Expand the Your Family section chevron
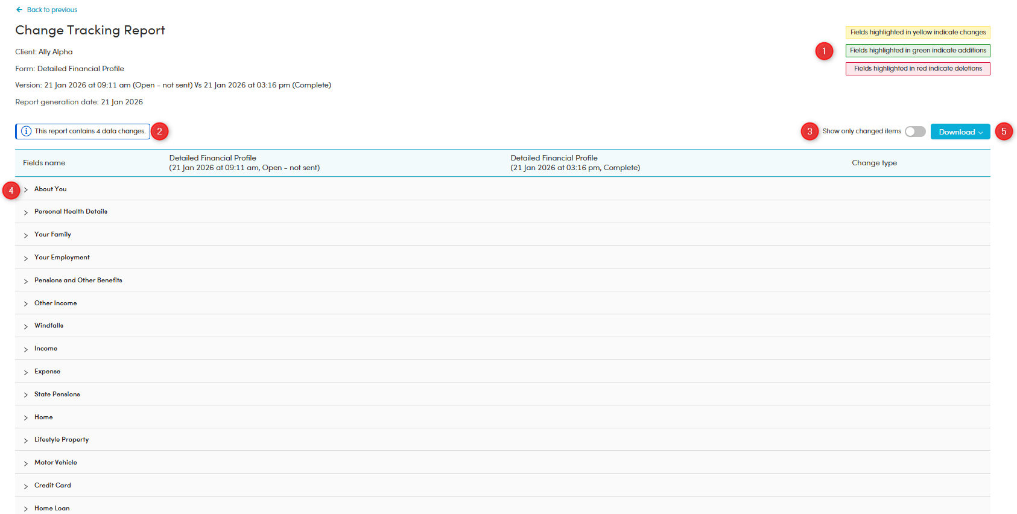 26,235
